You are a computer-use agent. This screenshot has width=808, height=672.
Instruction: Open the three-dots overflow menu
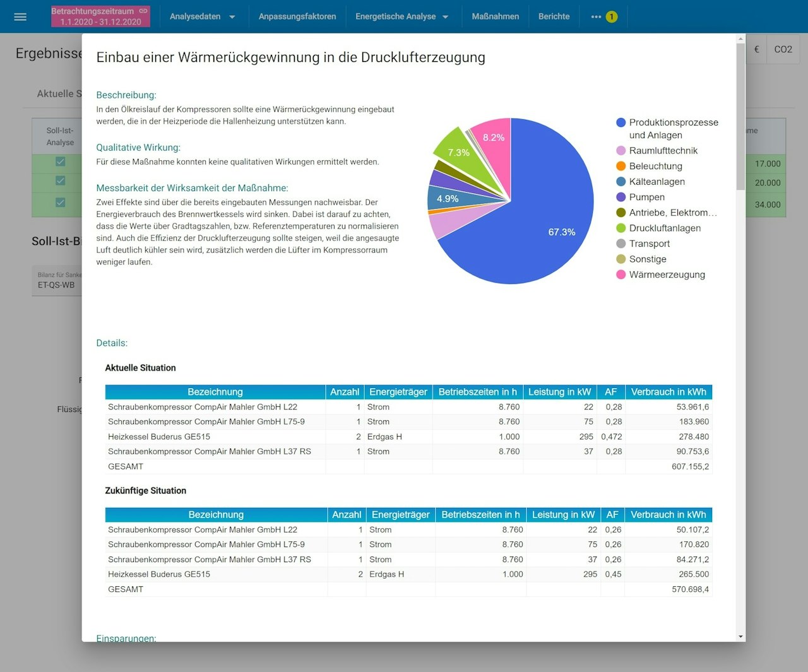point(596,16)
